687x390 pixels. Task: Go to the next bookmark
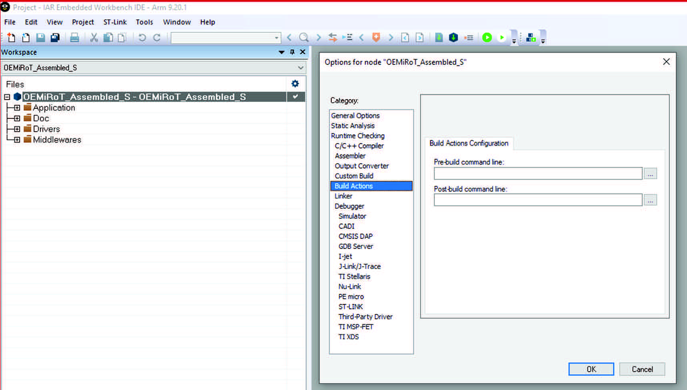tap(391, 38)
